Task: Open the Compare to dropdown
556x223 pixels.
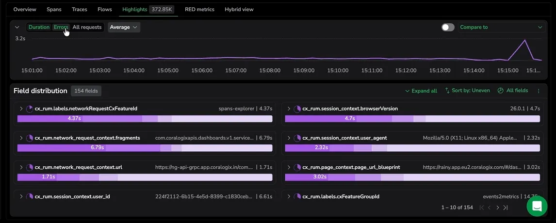Action: (x=501, y=27)
